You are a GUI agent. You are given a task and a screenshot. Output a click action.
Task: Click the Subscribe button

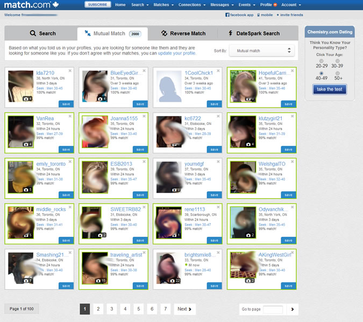tap(97, 5)
